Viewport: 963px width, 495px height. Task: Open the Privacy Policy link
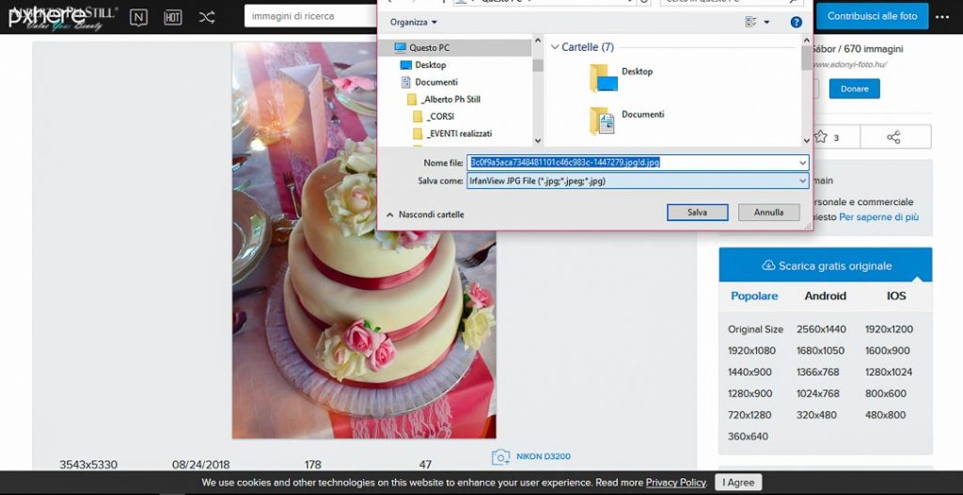(x=676, y=483)
